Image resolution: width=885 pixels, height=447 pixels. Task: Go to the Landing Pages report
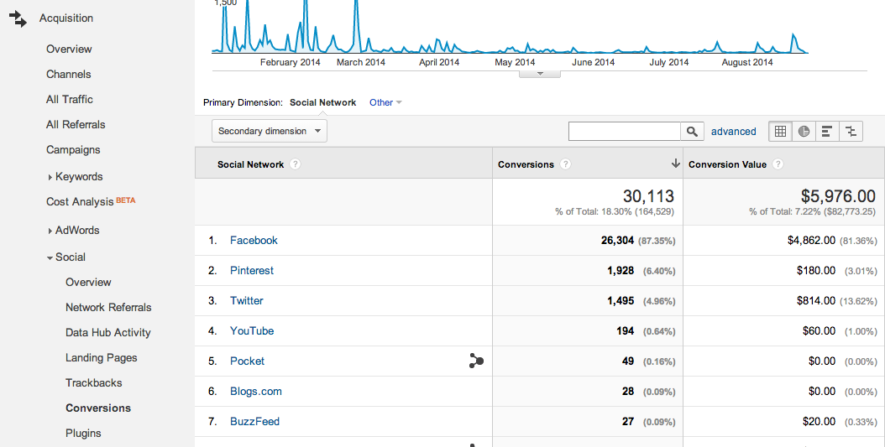coord(101,358)
